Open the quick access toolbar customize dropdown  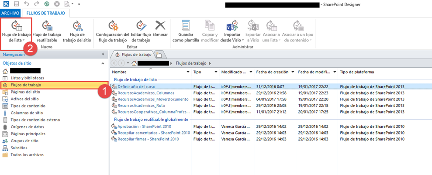point(79,4)
